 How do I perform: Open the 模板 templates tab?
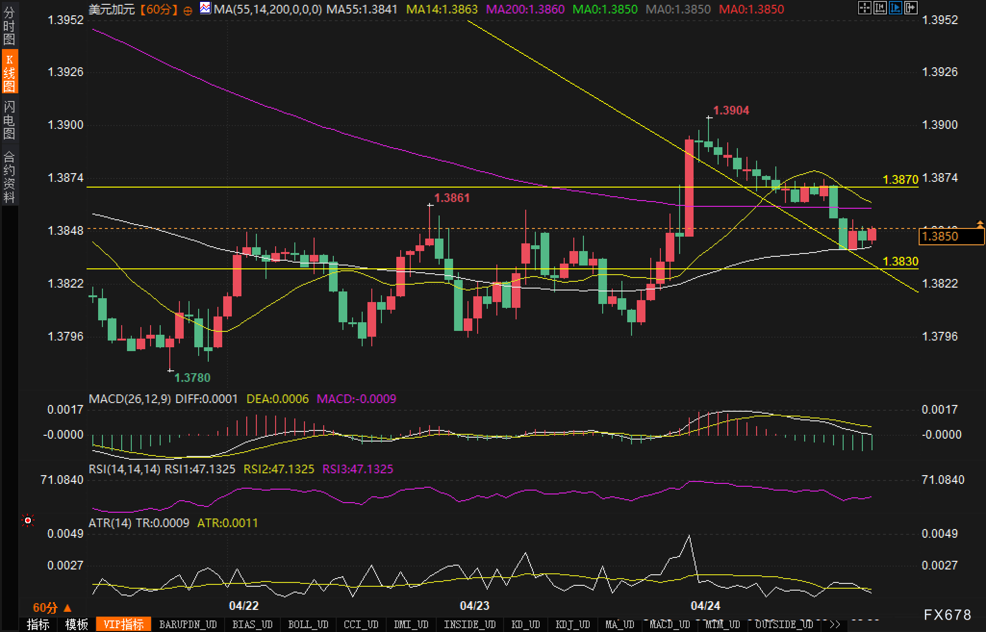pos(76,625)
